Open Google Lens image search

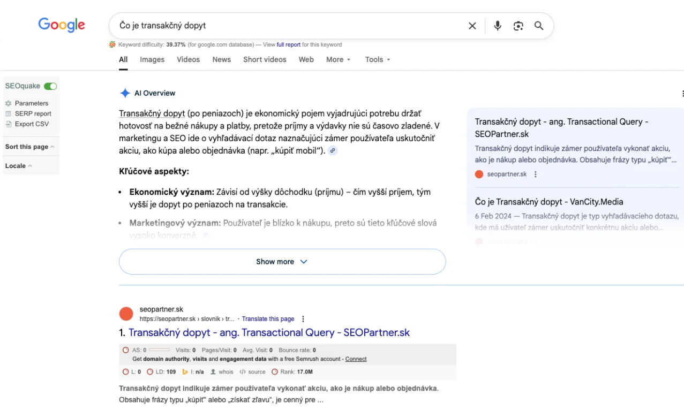click(x=518, y=26)
